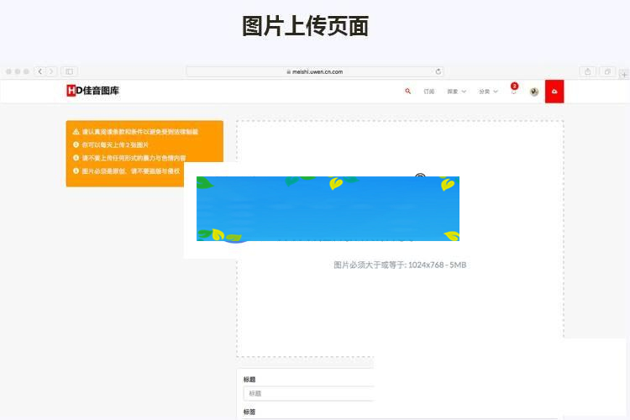The width and height of the screenshot is (630, 420).
Task: Click the red search magnifier icon
Action: [408, 91]
